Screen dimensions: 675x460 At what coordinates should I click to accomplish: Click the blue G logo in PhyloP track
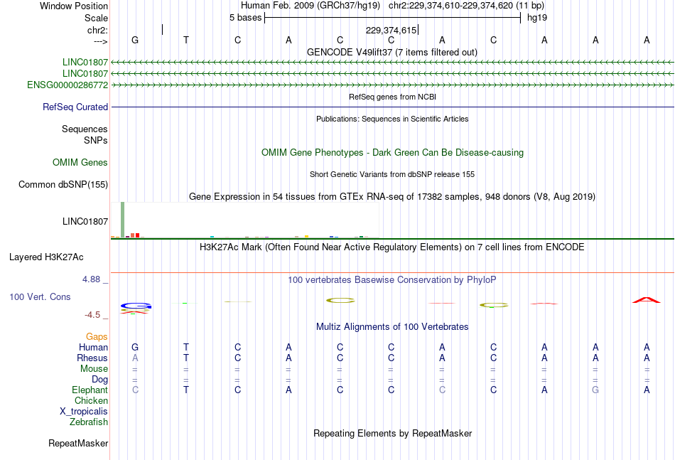click(136, 306)
